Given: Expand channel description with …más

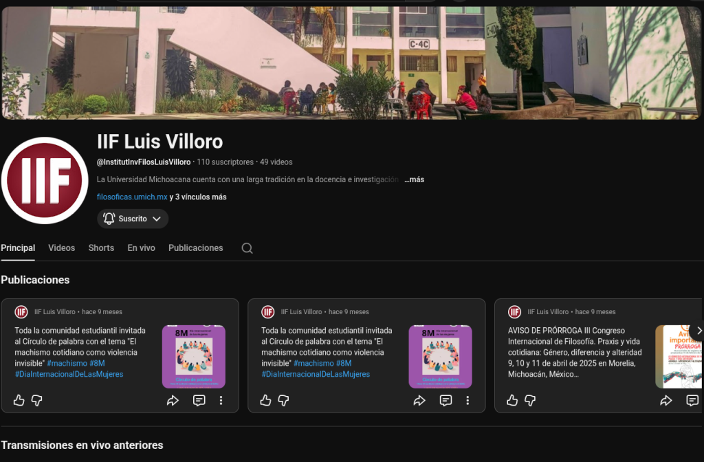Looking at the screenshot, I should coord(414,179).
